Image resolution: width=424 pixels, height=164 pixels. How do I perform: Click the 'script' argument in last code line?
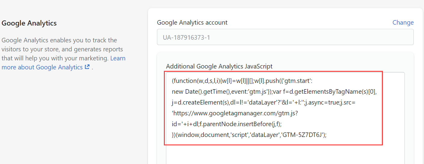click(x=239, y=135)
